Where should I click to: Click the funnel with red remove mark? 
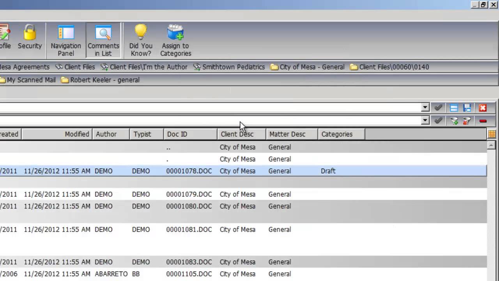click(x=467, y=121)
